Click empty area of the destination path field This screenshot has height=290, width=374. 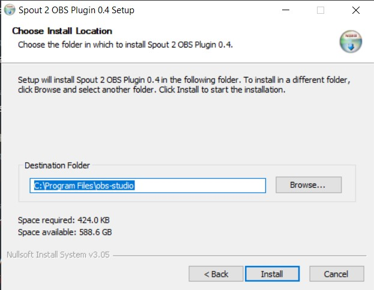[x=200, y=186]
